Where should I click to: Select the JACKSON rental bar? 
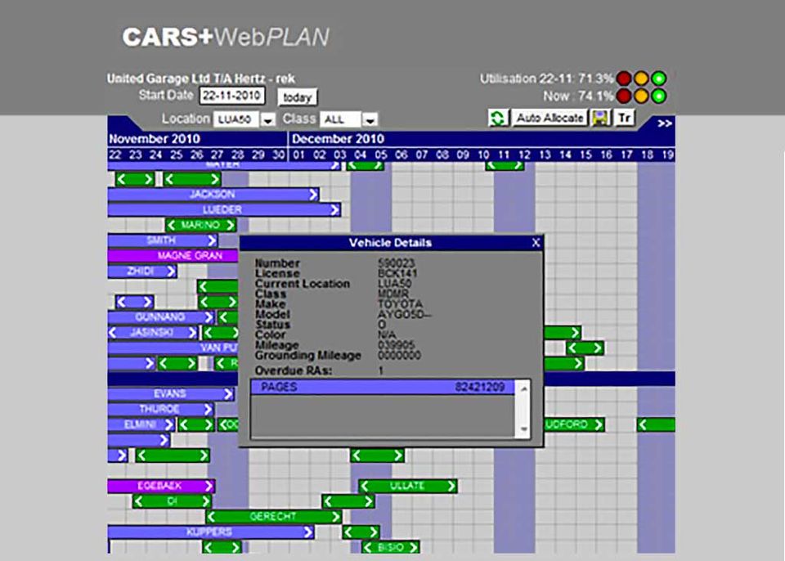(213, 195)
